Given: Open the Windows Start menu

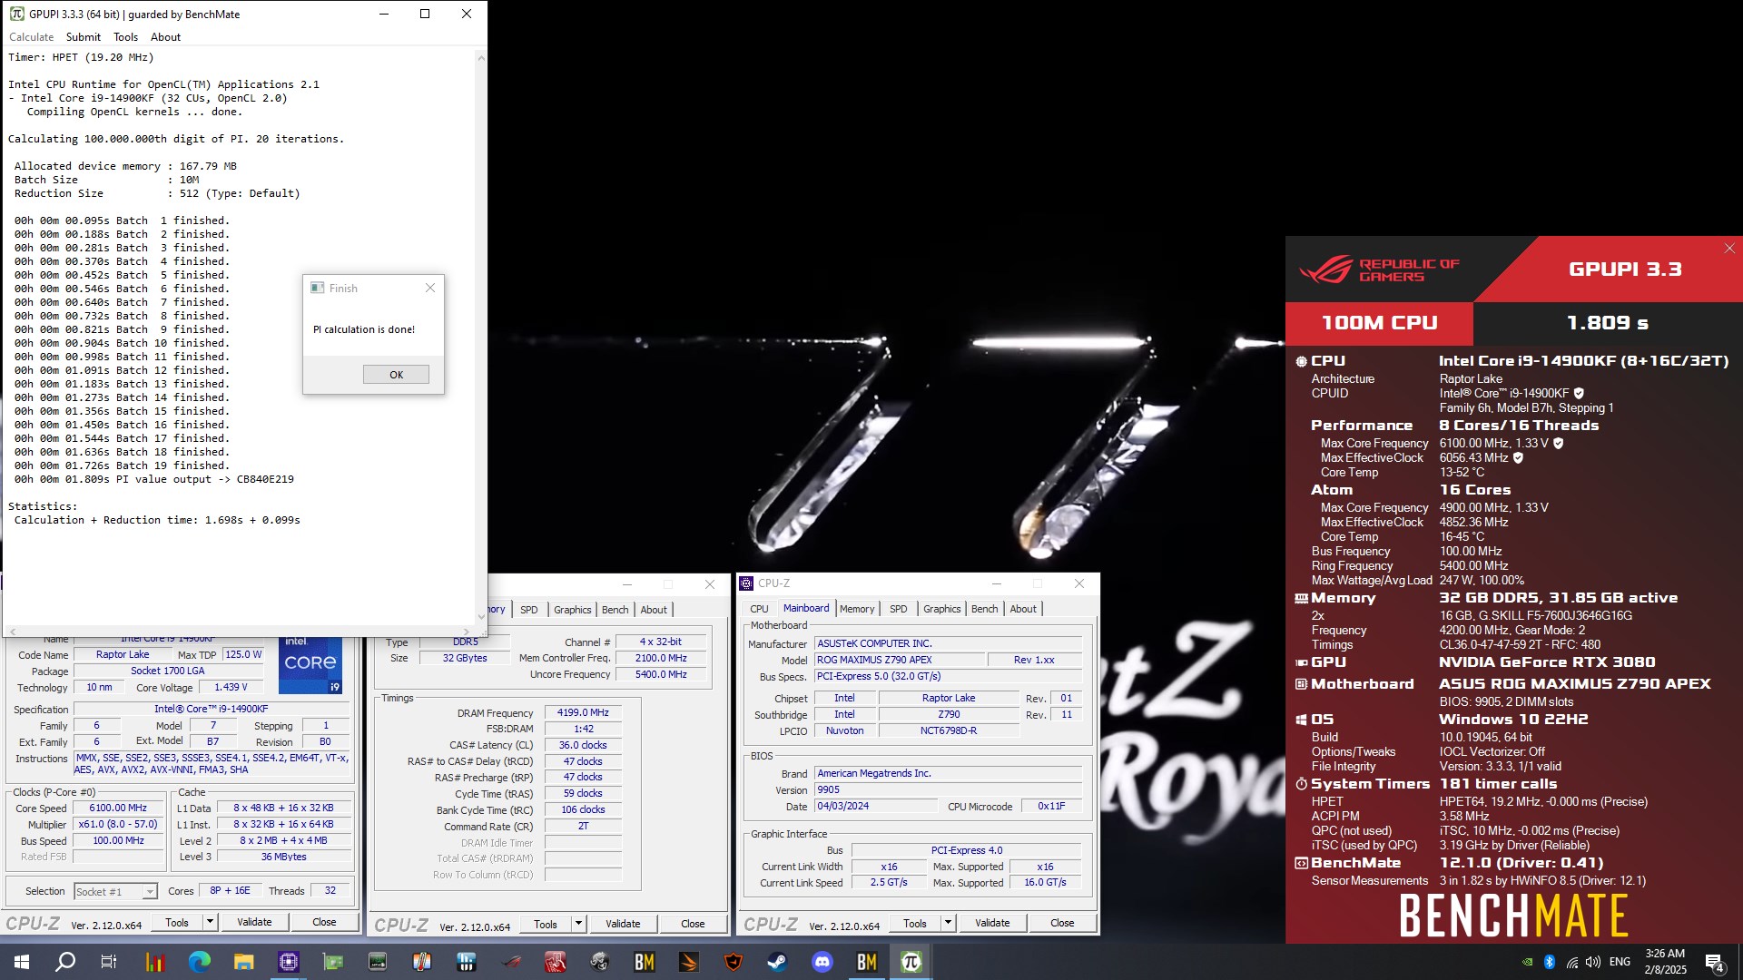Looking at the screenshot, I should pos(22,962).
